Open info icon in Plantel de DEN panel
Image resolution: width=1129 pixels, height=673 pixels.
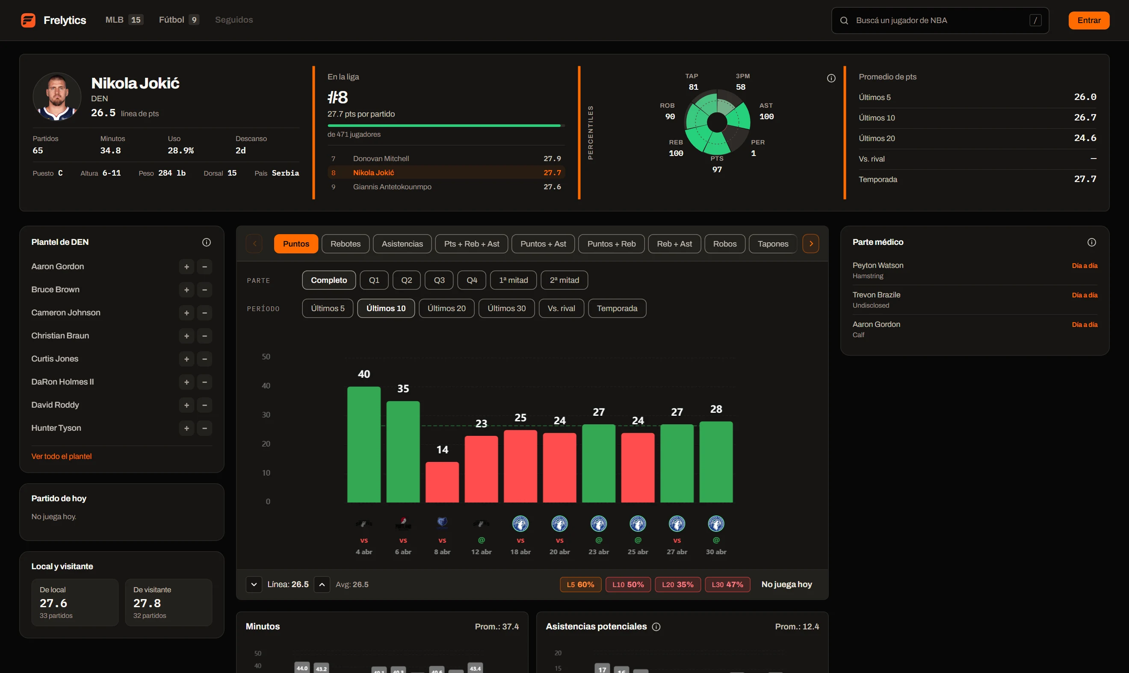pos(207,242)
